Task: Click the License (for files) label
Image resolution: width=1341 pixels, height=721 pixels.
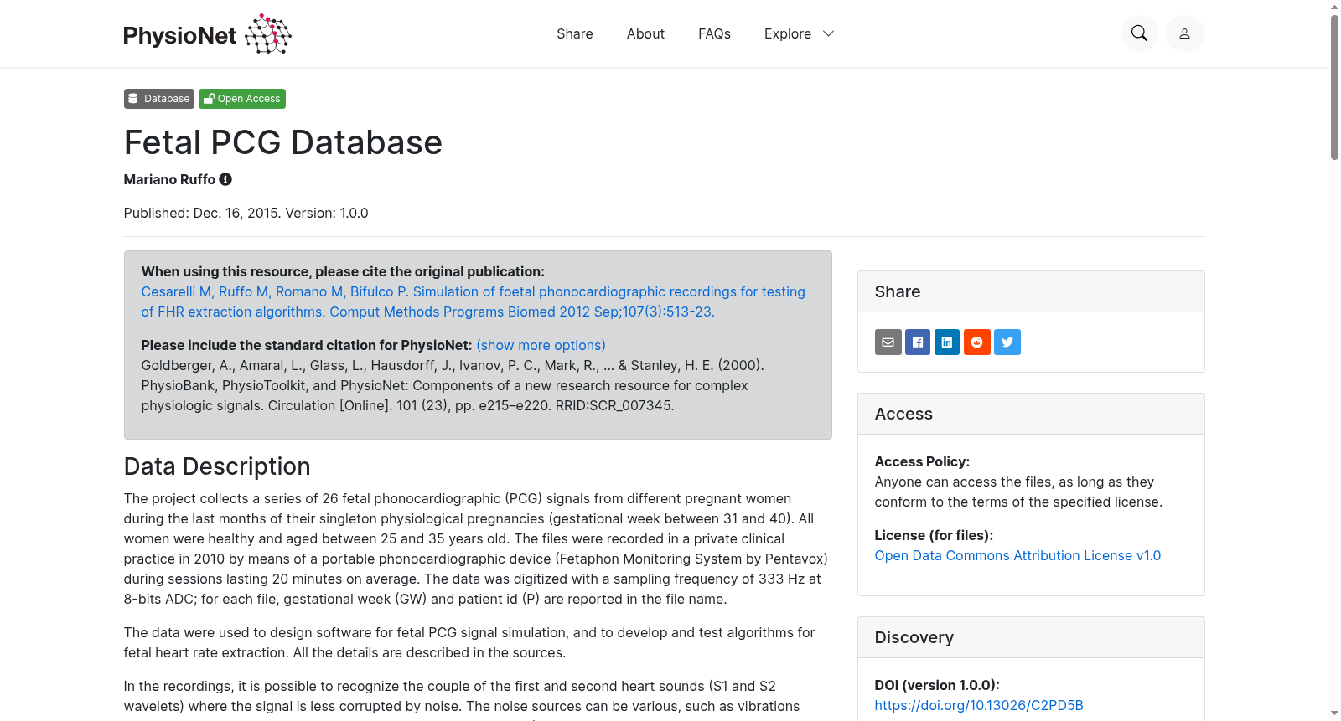Action: pyautogui.click(x=934, y=535)
